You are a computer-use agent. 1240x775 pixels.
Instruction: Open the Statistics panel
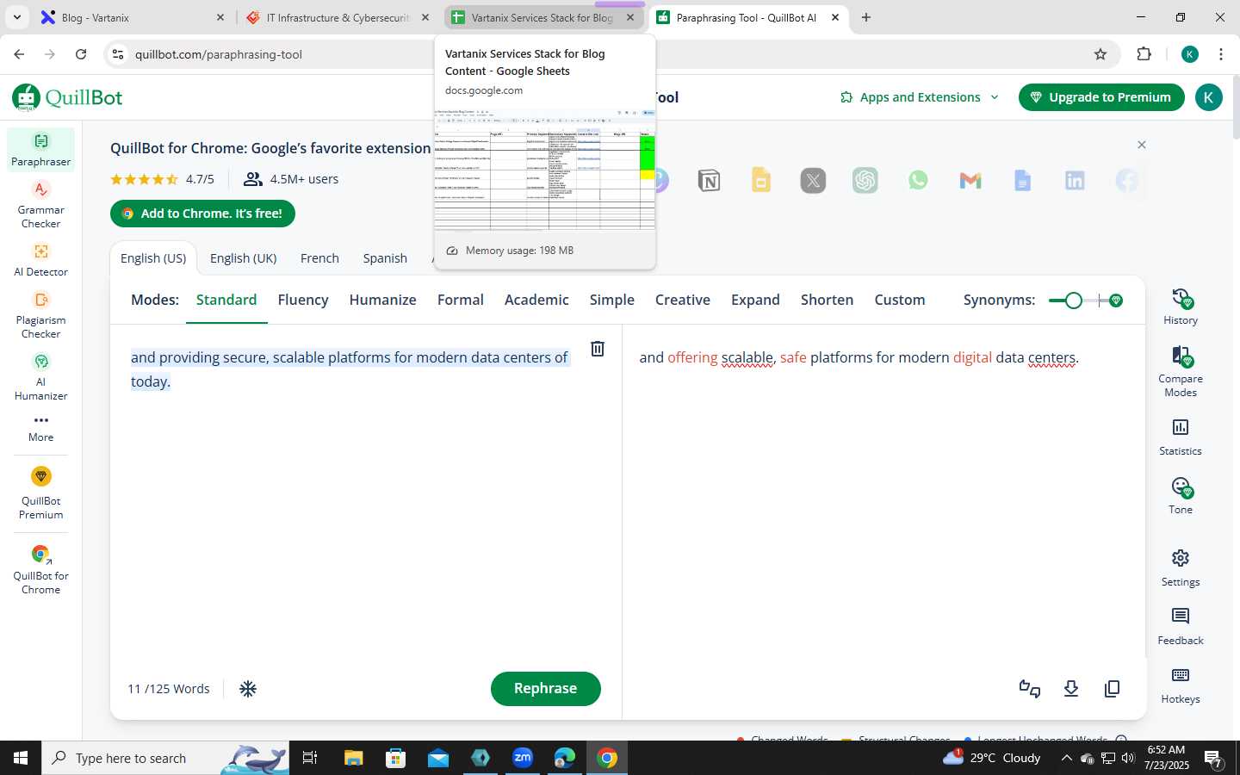tap(1181, 437)
